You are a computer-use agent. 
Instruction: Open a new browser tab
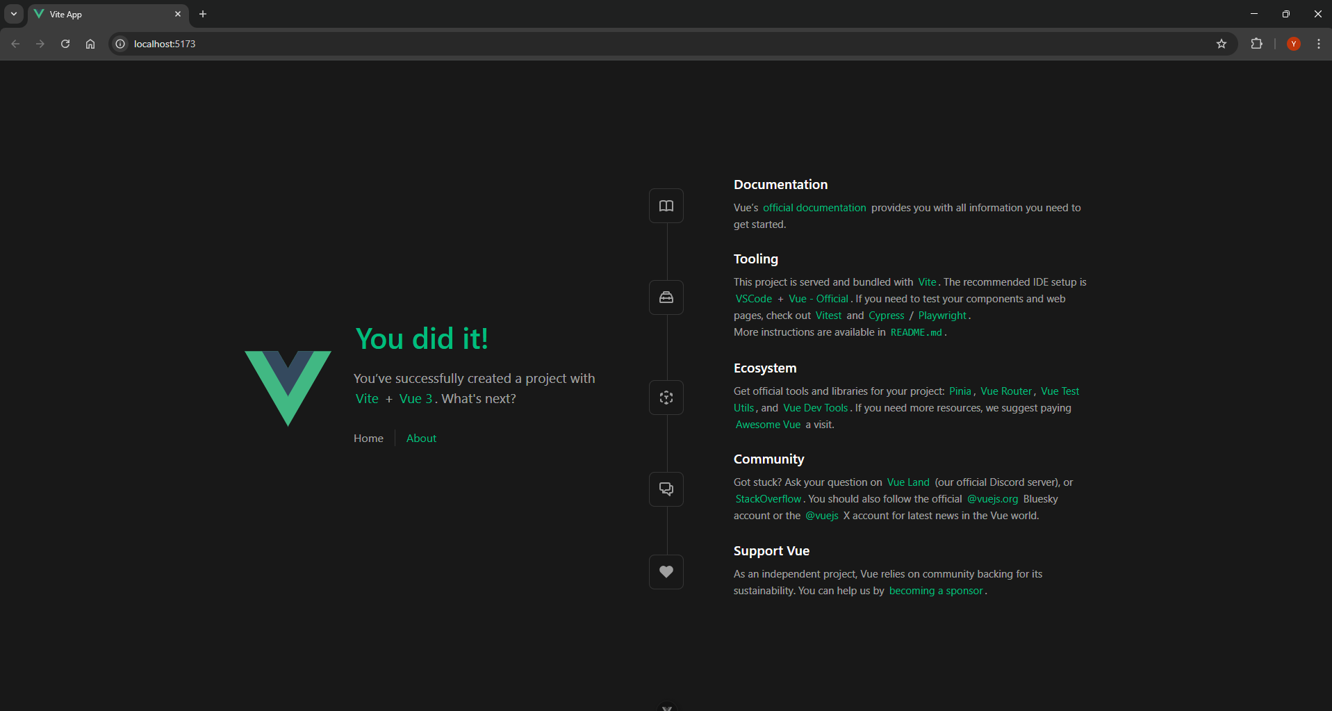203,14
